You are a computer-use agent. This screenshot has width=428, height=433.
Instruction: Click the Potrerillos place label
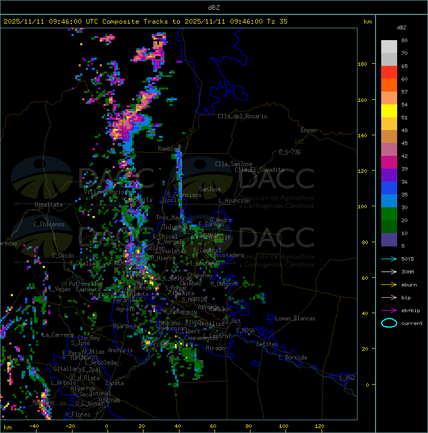coord(86,283)
